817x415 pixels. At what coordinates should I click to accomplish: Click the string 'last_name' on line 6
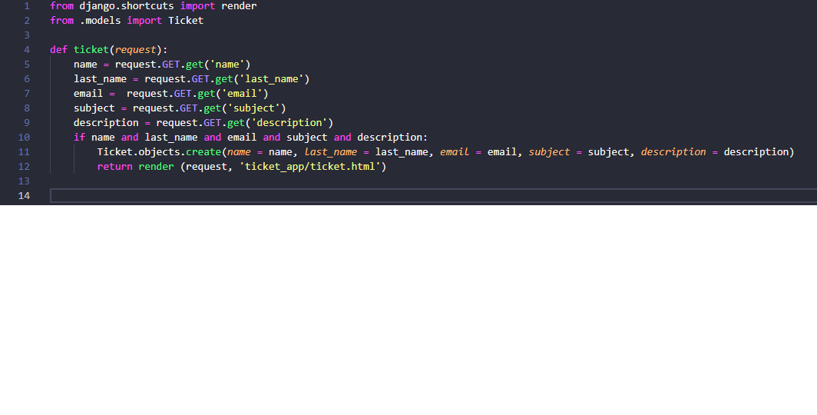(x=272, y=79)
